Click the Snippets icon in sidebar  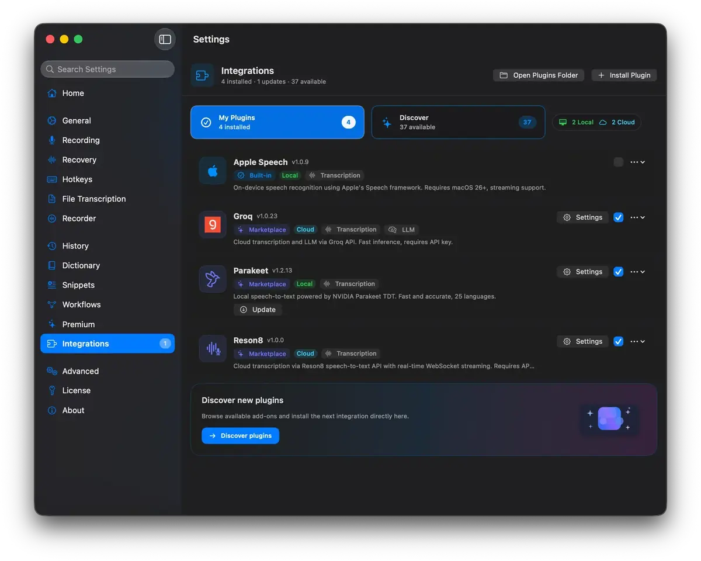[52, 285]
